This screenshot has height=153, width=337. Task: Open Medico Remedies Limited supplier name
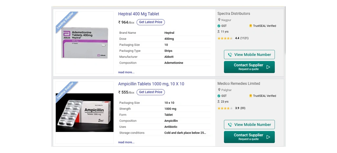[x=238, y=84]
